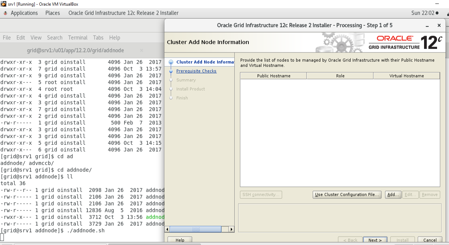Screen dimensions: 449x245
Task: Click the empty node list table area
Action: tap(340, 133)
